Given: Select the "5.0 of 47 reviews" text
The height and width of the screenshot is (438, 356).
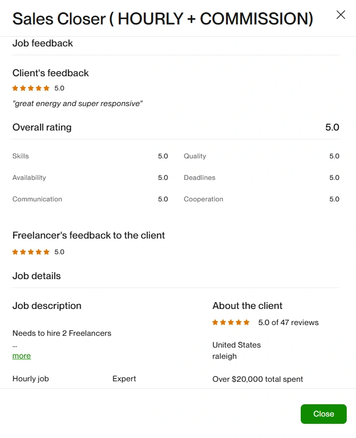Looking at the screenshot, I should [x=288, y=323].
